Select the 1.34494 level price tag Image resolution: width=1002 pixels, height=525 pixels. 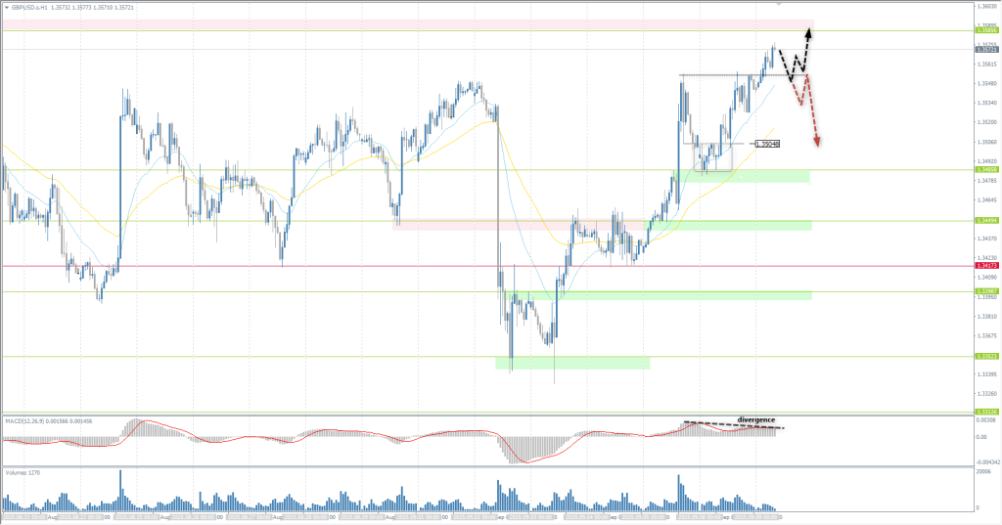[986, 221]
